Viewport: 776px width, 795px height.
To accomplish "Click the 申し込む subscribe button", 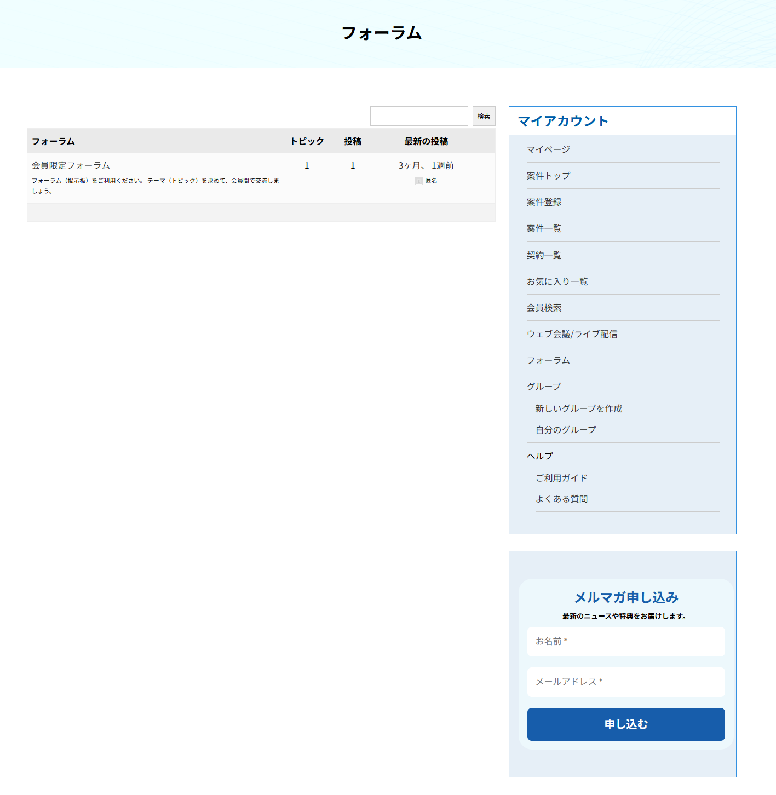I will coord(626,724).
